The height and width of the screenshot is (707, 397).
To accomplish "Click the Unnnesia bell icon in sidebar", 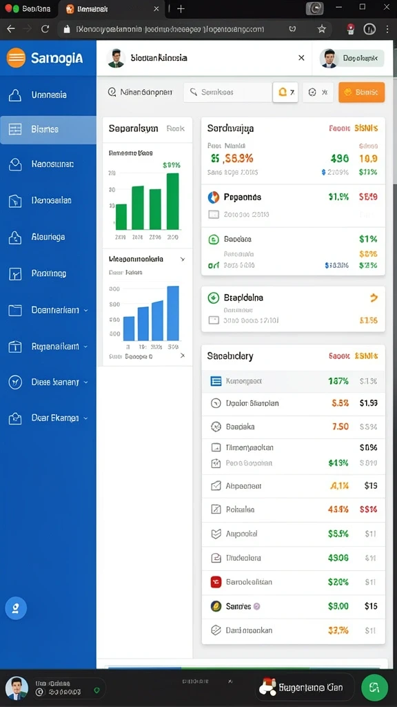I will coord(15,95).
